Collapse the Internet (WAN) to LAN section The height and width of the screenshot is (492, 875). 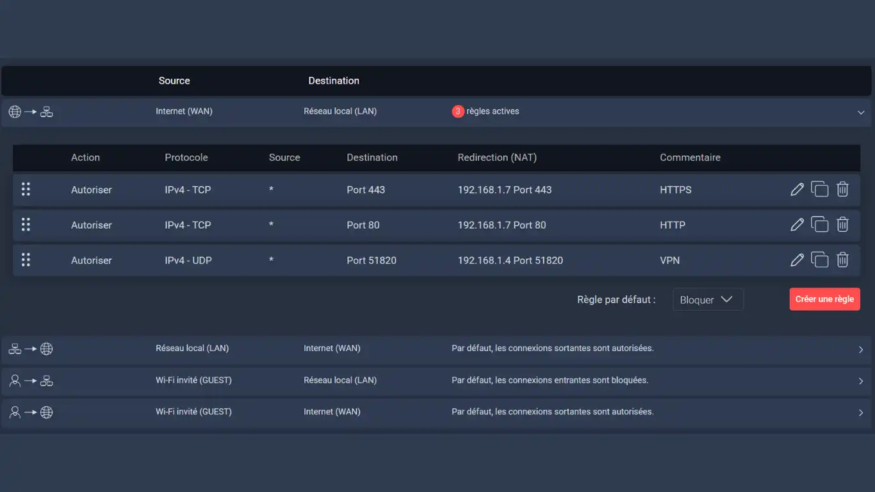[x=860, y=113]
